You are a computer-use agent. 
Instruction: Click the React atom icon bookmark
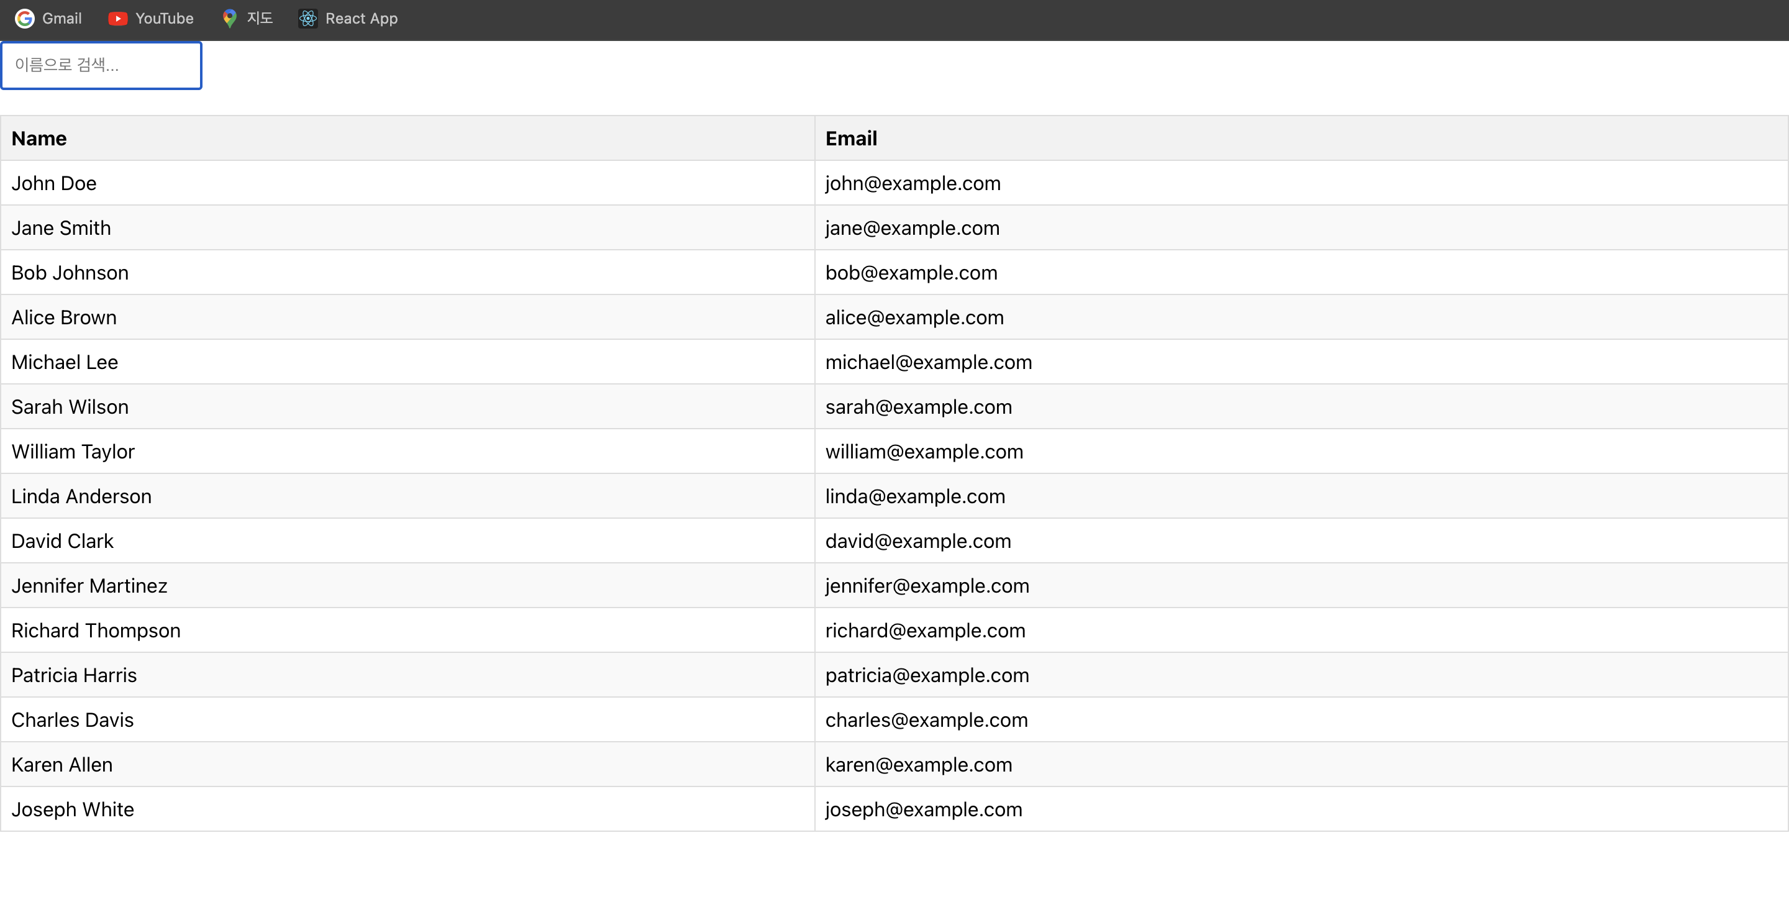coord(307,19)
